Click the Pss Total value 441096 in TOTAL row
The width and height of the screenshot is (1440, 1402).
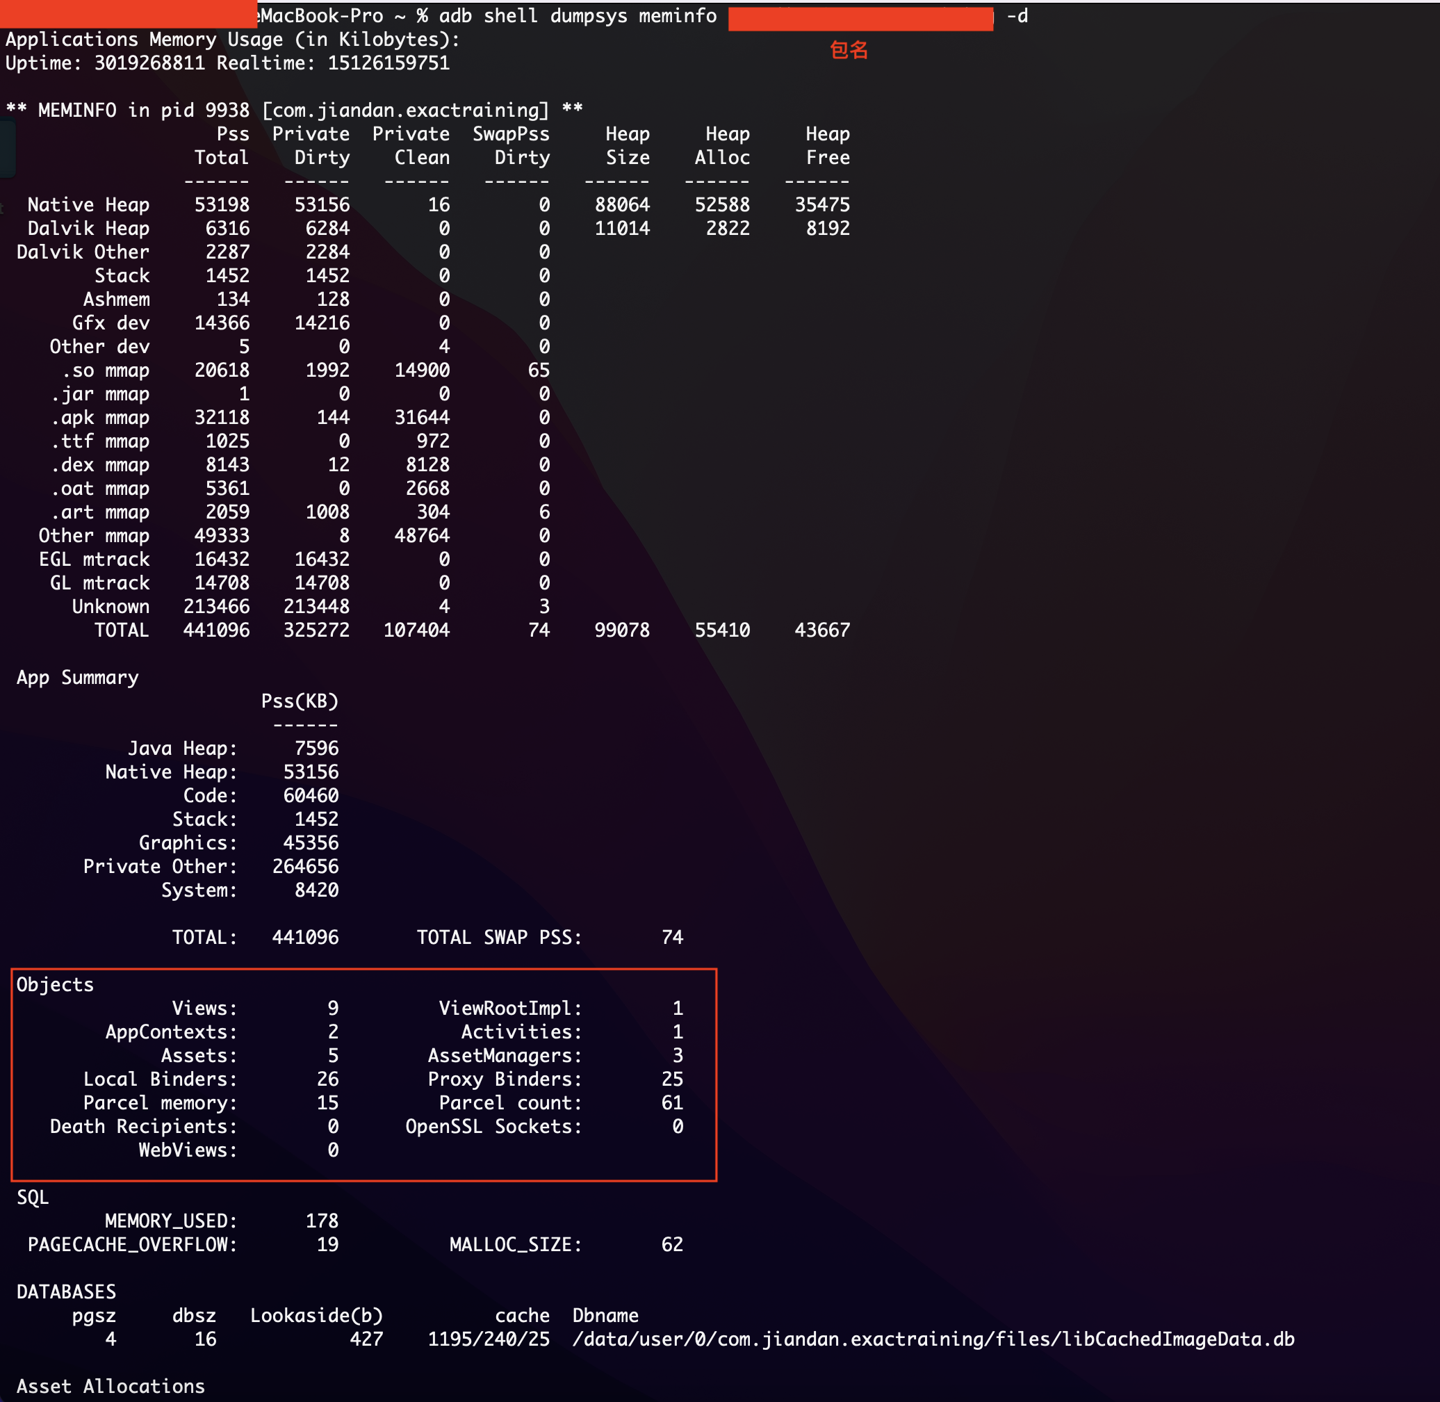click(216, 630)
